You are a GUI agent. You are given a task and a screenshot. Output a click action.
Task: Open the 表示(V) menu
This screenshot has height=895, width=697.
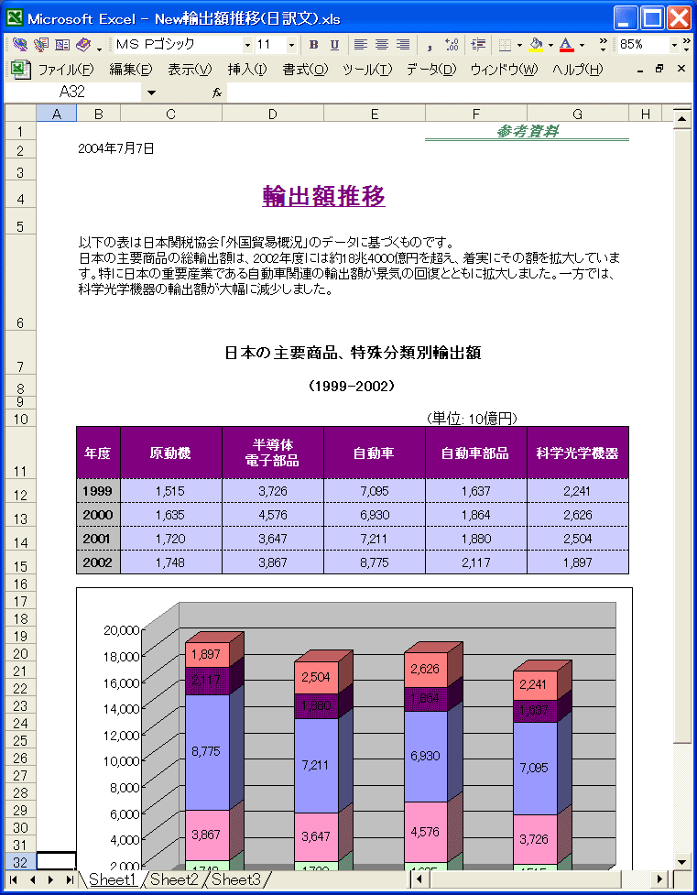point(190,70)
